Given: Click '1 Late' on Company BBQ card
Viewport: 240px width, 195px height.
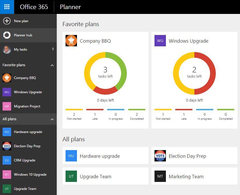Looking at the screenshot, I should [95, 116].
